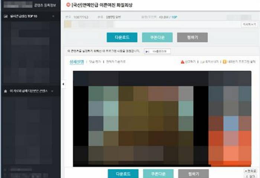Click the play icon in the recommended program button
Screen dimensions: 260x178
(x=147, y=52)
